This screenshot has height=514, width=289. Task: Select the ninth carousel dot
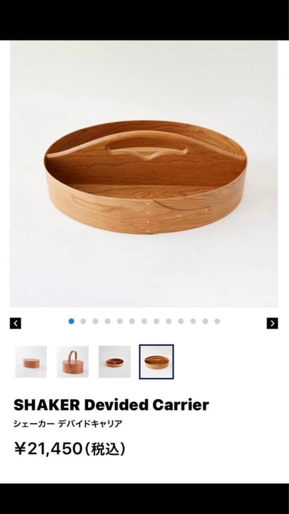point(168,321)
